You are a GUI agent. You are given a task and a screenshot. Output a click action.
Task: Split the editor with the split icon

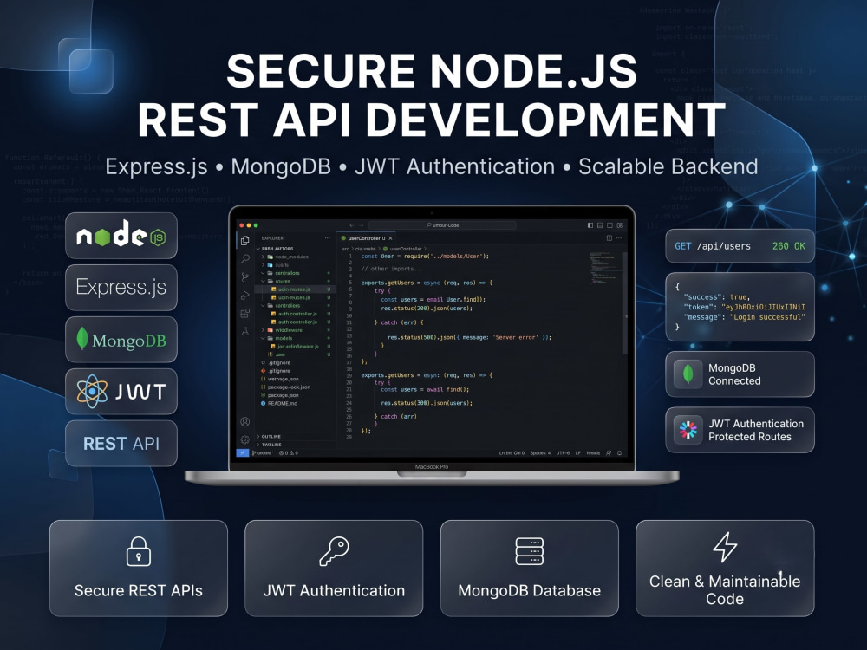(610, 238)
